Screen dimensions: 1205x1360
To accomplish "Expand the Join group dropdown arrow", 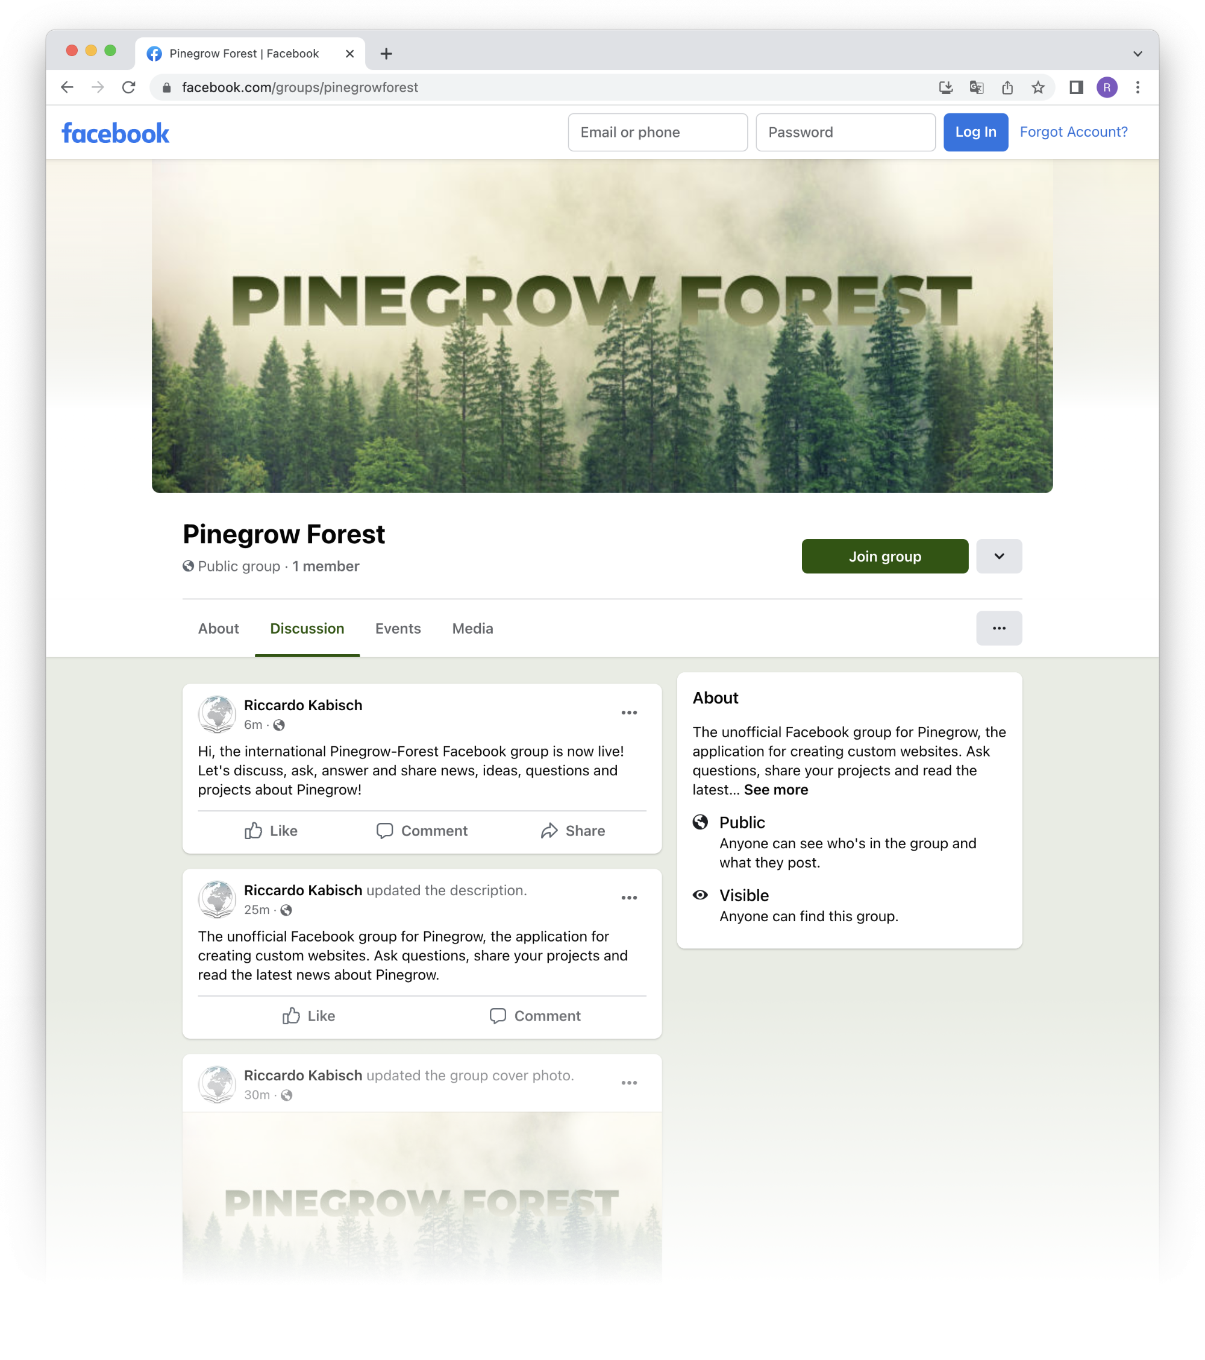I will (x=999, y=556).
